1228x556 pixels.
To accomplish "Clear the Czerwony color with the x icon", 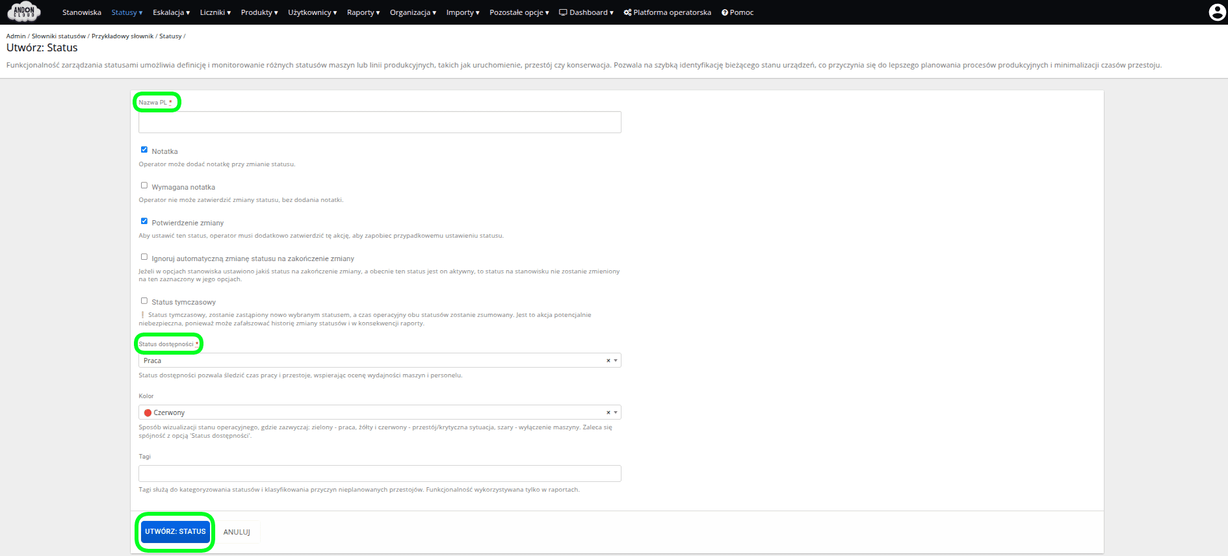I will click(x=608, y=412).
